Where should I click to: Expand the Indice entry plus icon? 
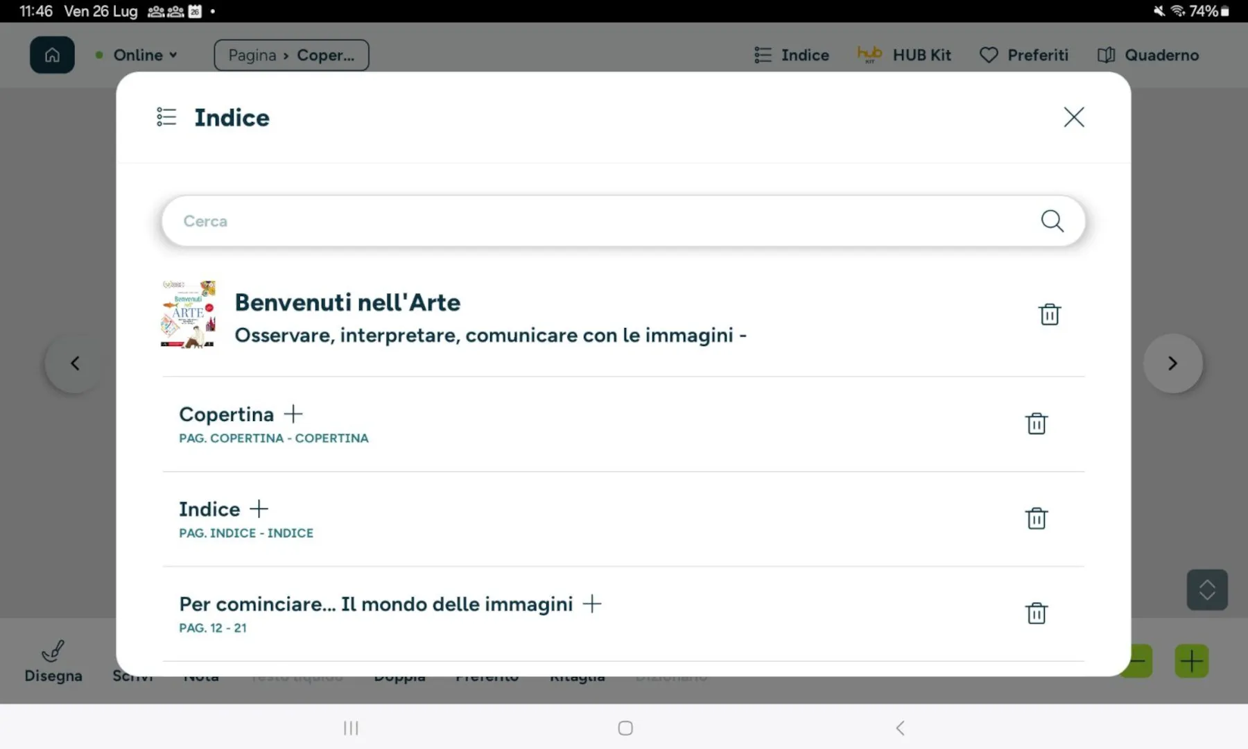pos(259,508)
